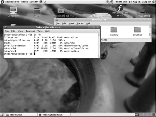156x117 pixels.
Task: Select the syslinux folder in TravelDrive window
Action: click(x=137, y=32)
